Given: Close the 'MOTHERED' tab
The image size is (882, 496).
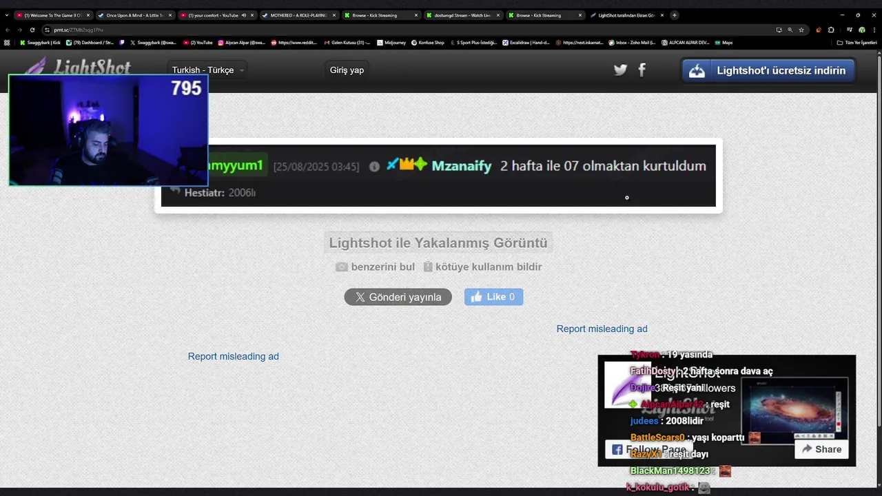Looking at the screenshot, I should click(x=334, y=15).
